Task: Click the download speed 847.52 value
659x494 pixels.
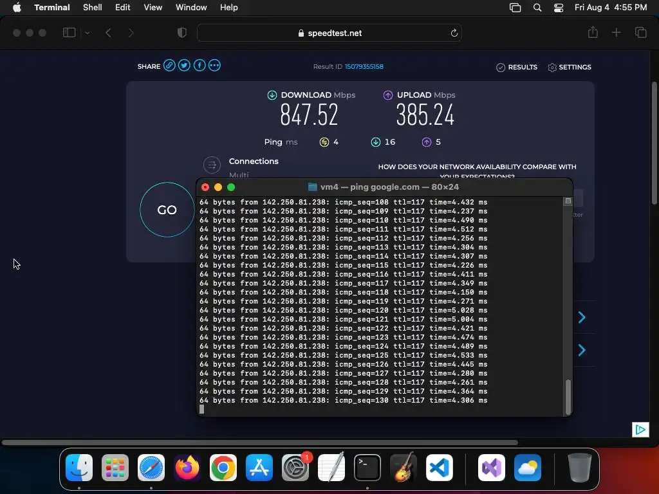Action: [309, 114]
